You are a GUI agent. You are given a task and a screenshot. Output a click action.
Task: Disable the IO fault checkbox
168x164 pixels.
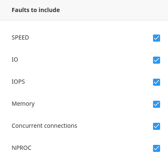156,60
